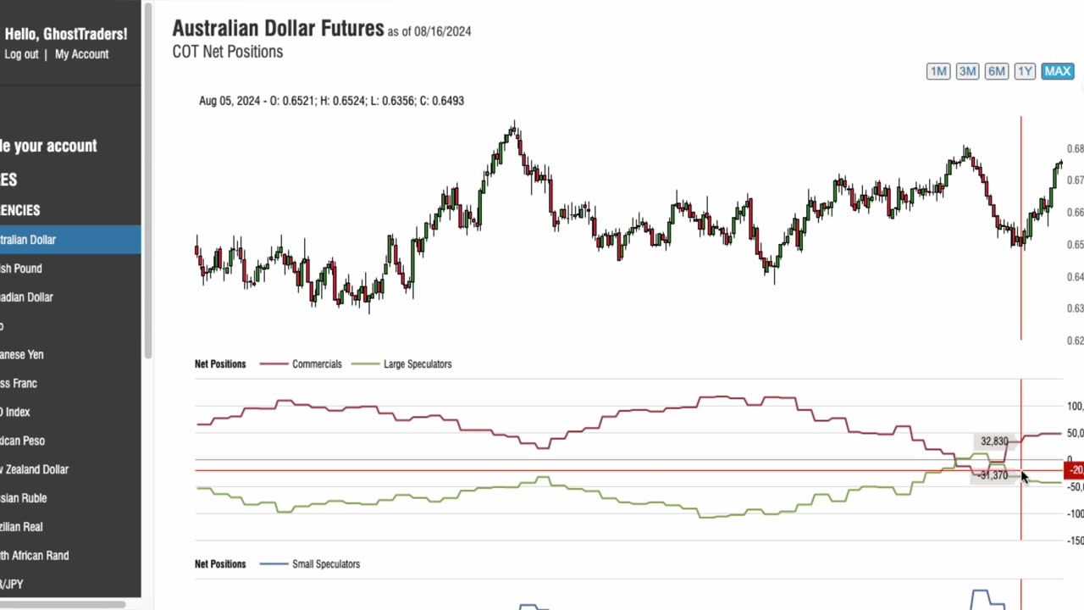Toggle the Commercials legend series
Screen dimensions: 1084x610
[301, 364]
